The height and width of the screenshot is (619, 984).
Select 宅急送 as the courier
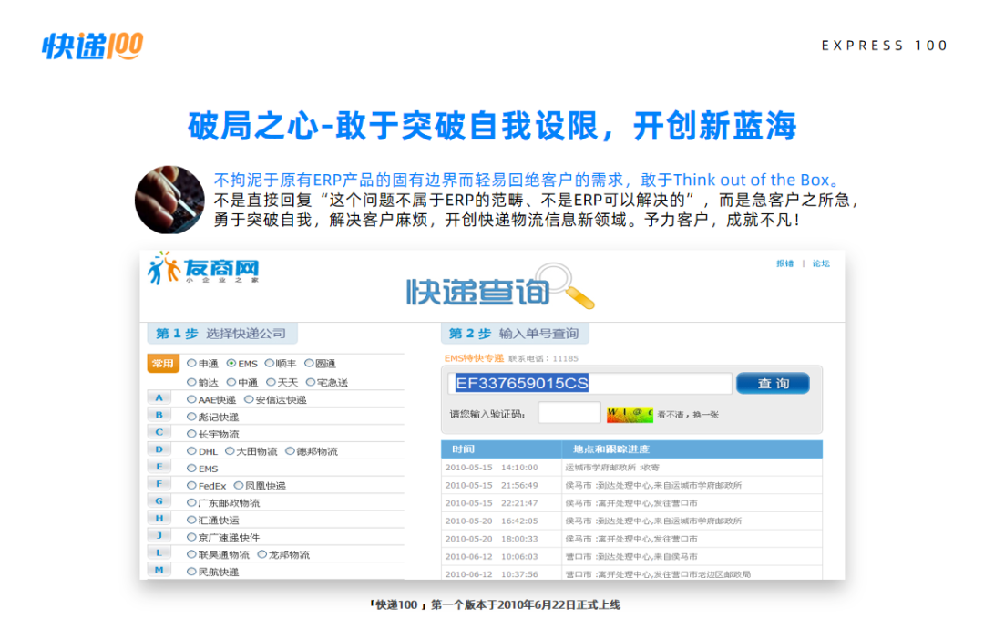point(311,382)
